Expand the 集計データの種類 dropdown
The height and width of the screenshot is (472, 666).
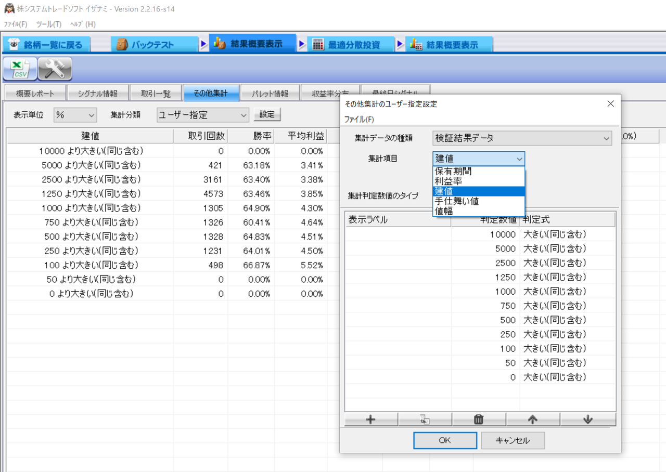click(x=522, y=138)
